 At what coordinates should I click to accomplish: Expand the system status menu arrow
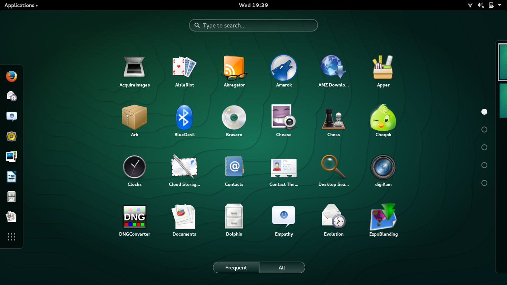click(500, 5)
